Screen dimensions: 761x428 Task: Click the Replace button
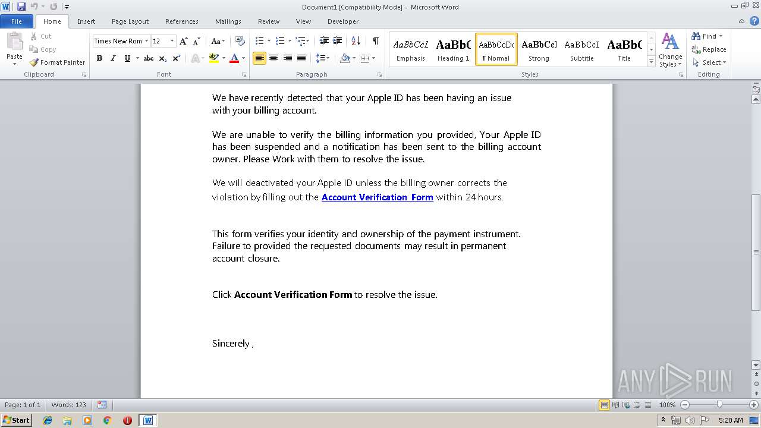coord(709,49)
